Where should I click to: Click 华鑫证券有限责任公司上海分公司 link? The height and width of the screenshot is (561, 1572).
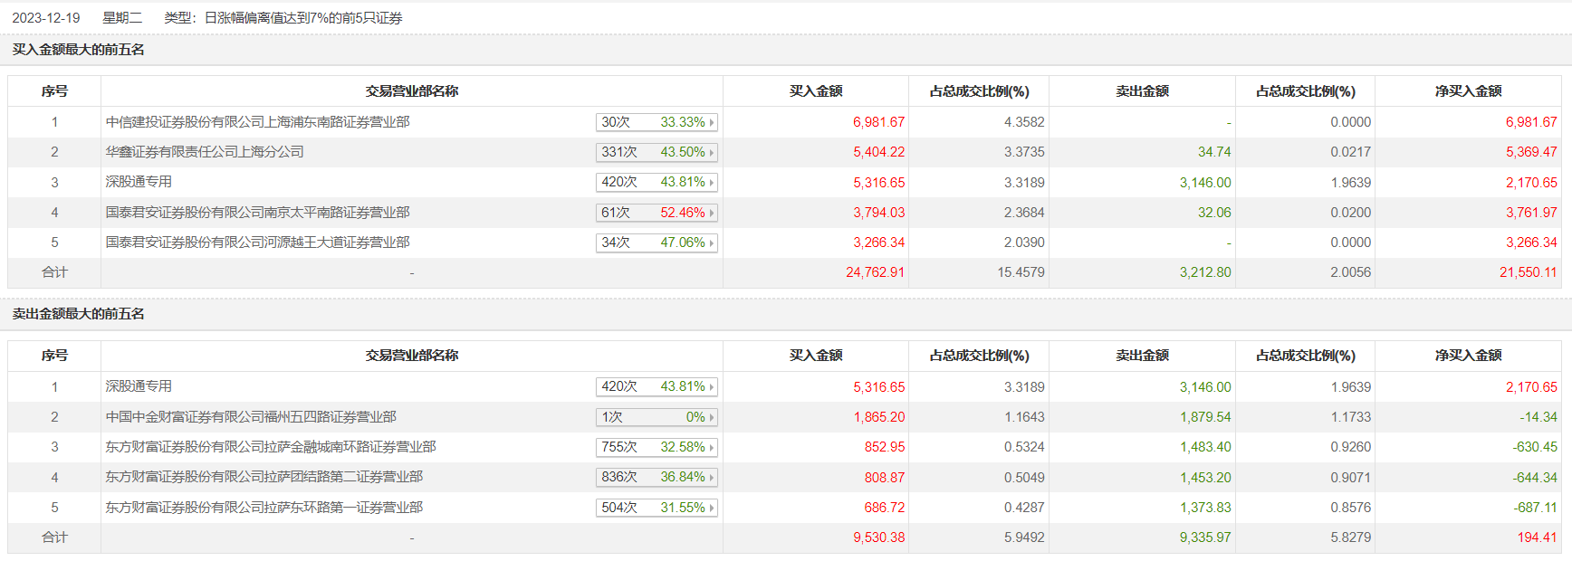[205, 152]
